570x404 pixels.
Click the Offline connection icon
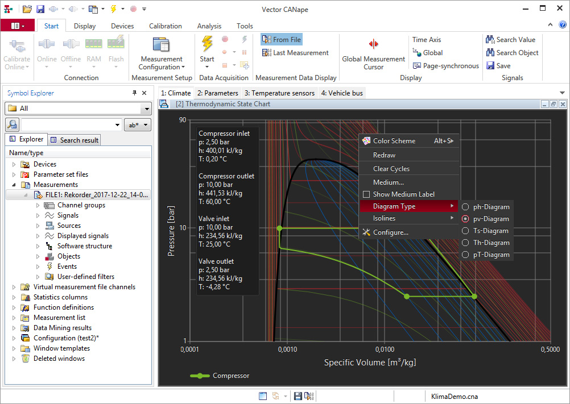71,44
